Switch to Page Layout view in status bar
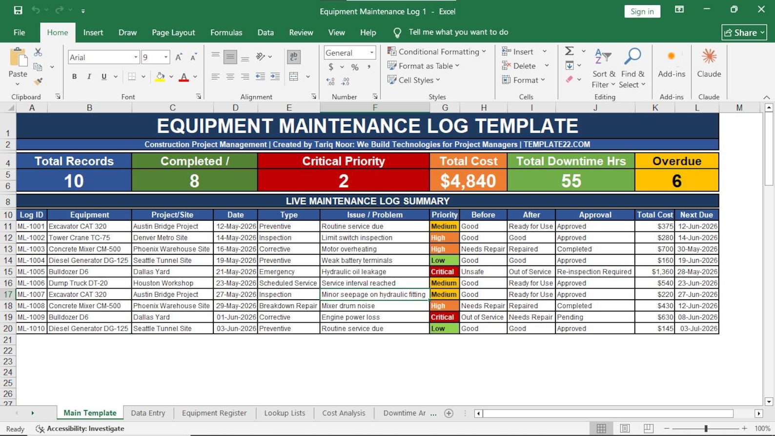The image size is (775, 436). tap(625, 428)
